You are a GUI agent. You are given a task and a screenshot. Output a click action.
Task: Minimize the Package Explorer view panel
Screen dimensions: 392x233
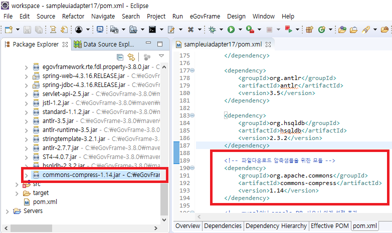[x=150, y=44]
